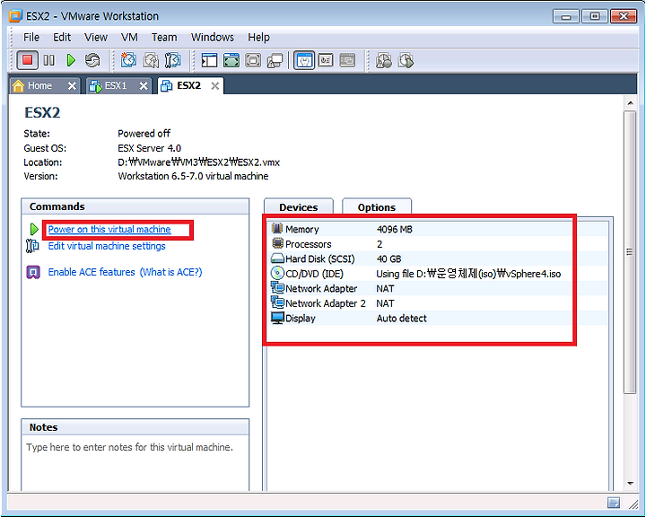Close the ESX2 tab
The height and width of the screenshot is (517, 646).
click(215, 86)
